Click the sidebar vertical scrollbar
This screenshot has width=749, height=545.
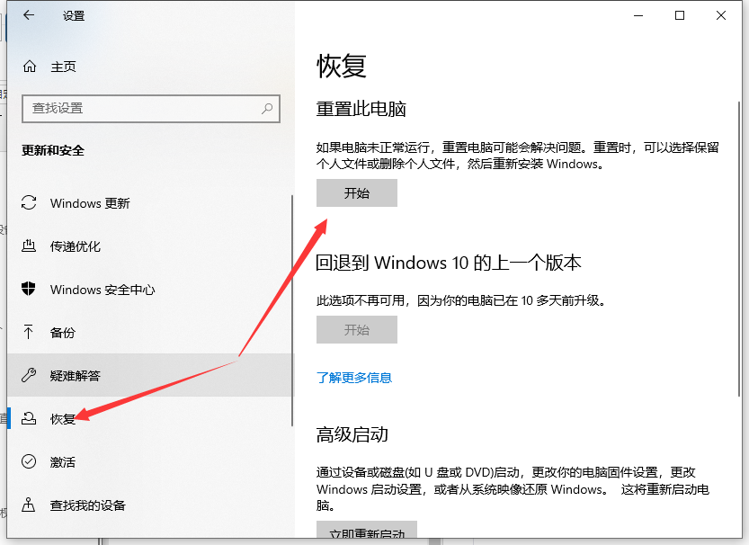pyautogui.click(x=292, y=310)
